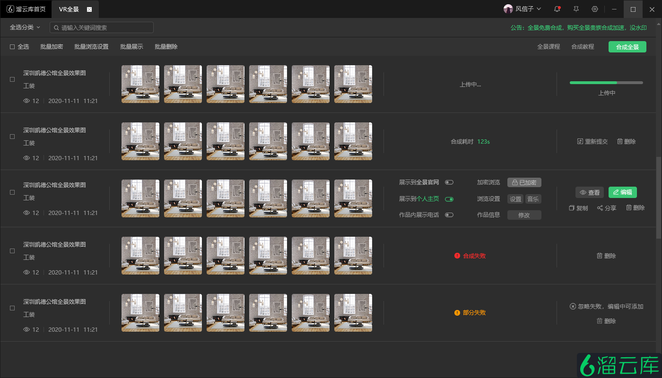The image size is (662, 378).
Task: Open the settings gear icon
Action: 595,9
